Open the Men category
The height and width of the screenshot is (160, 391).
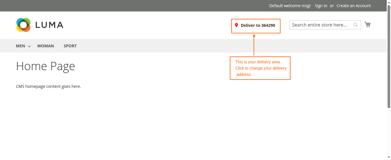click(21, 46)
